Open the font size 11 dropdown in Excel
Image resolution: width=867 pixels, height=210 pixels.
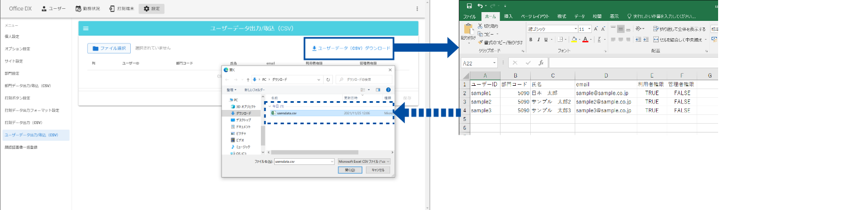589,29
